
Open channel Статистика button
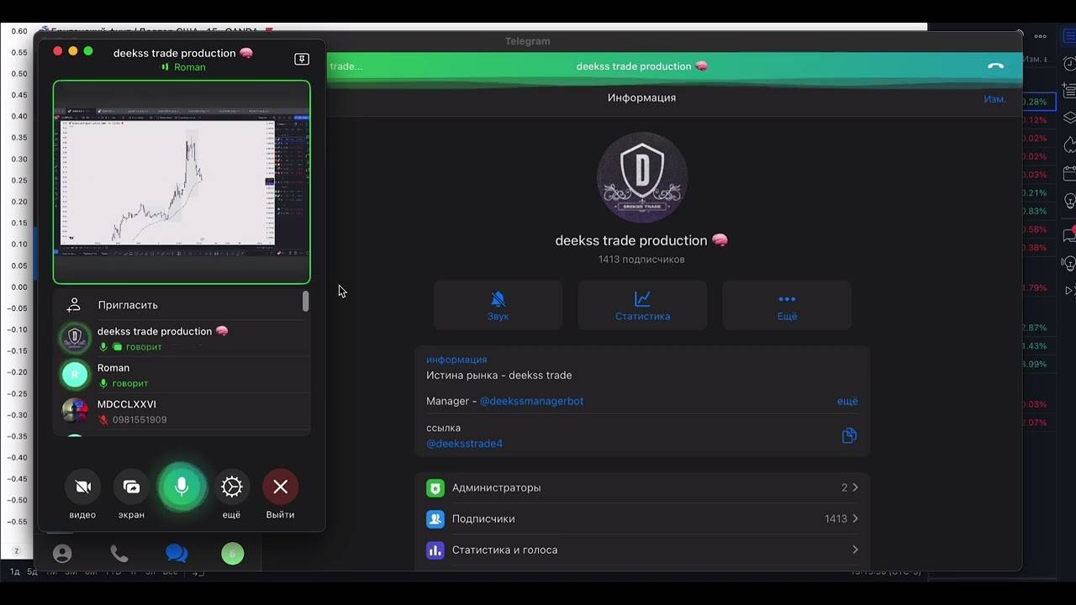click(642, 305)
